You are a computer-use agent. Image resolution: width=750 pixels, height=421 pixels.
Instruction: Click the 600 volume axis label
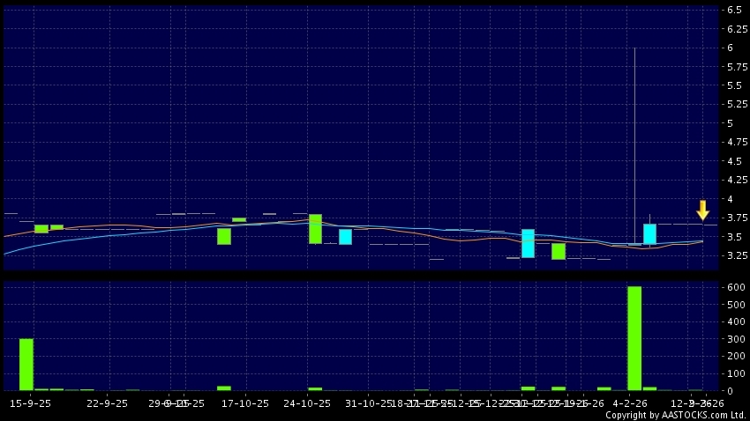point(733,287)
